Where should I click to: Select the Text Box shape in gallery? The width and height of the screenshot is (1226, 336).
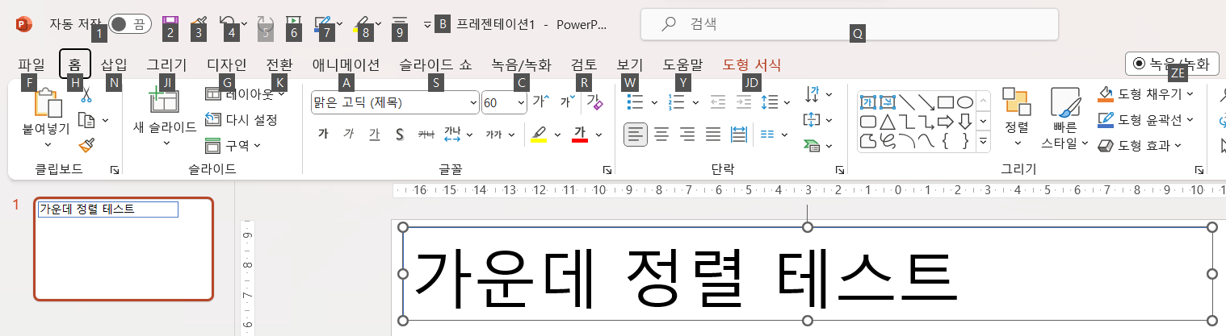point(868,102)
